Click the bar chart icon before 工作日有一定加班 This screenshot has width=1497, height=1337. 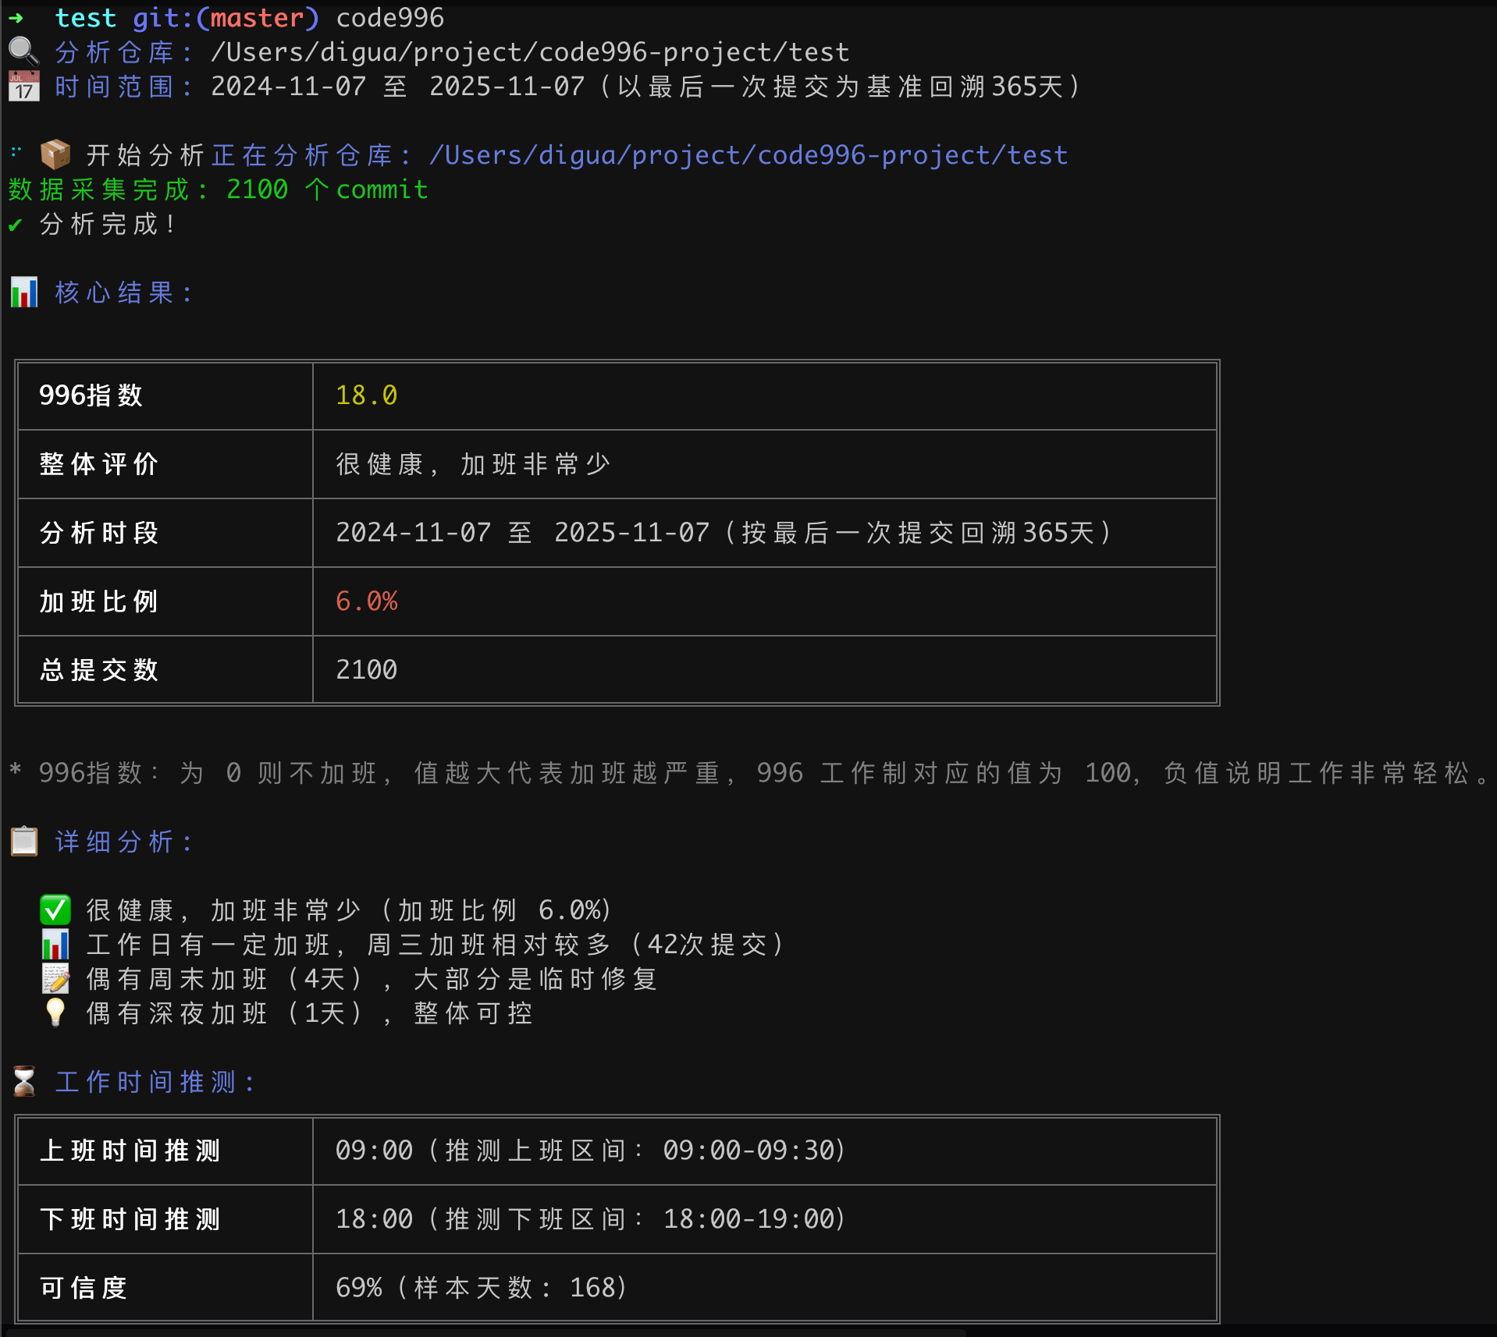(55, 944)
